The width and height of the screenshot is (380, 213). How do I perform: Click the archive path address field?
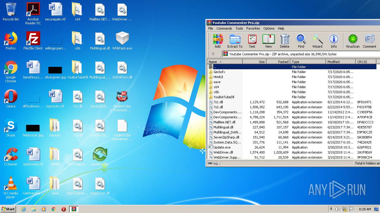[x=301, y=54]
